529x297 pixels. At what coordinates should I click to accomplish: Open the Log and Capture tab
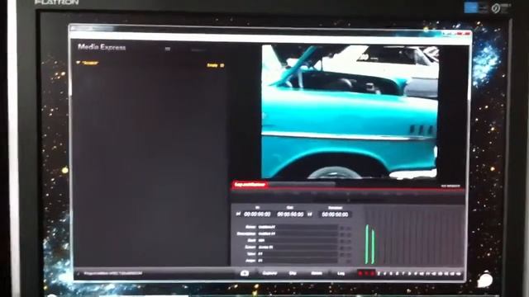tap(250, 185)
